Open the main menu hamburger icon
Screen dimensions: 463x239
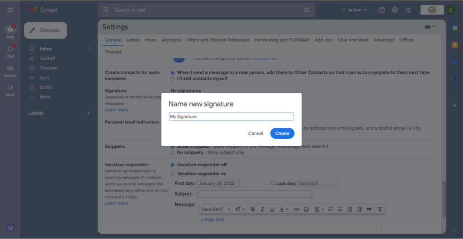pyautogui.click(x=10, y=10)
